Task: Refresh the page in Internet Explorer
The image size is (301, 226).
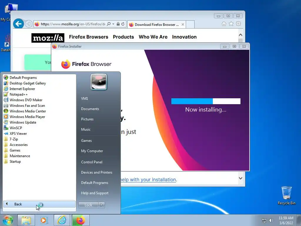Action: [x=123, y=24]
